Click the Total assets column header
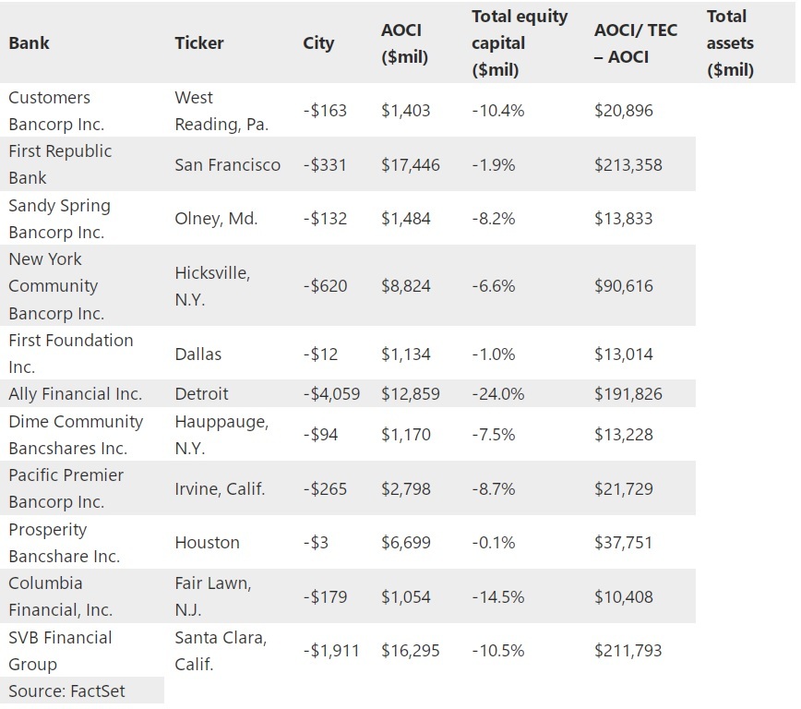The height and width of the screenshot is (709, 801). [730, 42]
